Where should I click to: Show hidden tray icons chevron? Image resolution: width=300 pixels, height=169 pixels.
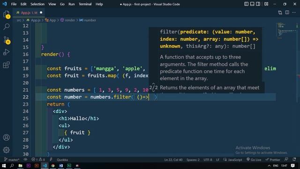(269, 166)
